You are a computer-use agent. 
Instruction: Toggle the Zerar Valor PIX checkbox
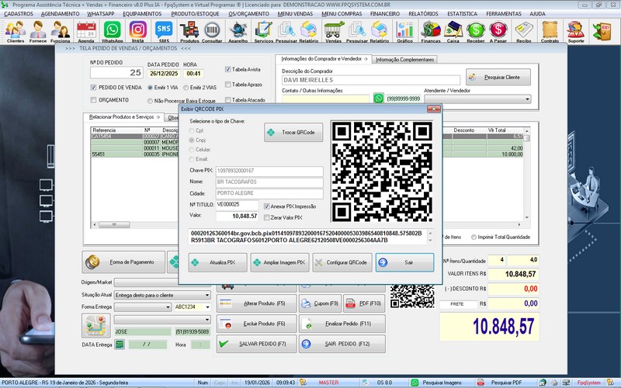266,217
